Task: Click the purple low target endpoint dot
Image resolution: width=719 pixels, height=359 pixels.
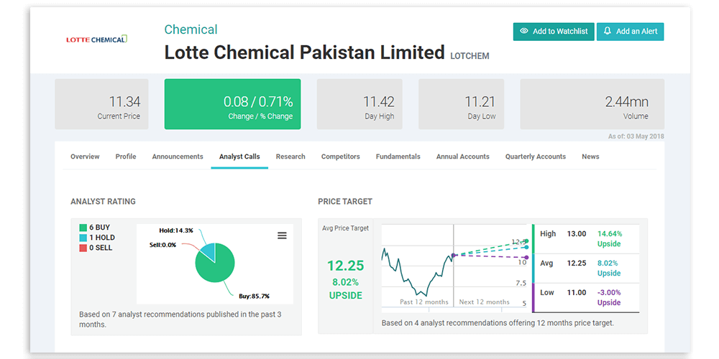Action: point(526,258)
